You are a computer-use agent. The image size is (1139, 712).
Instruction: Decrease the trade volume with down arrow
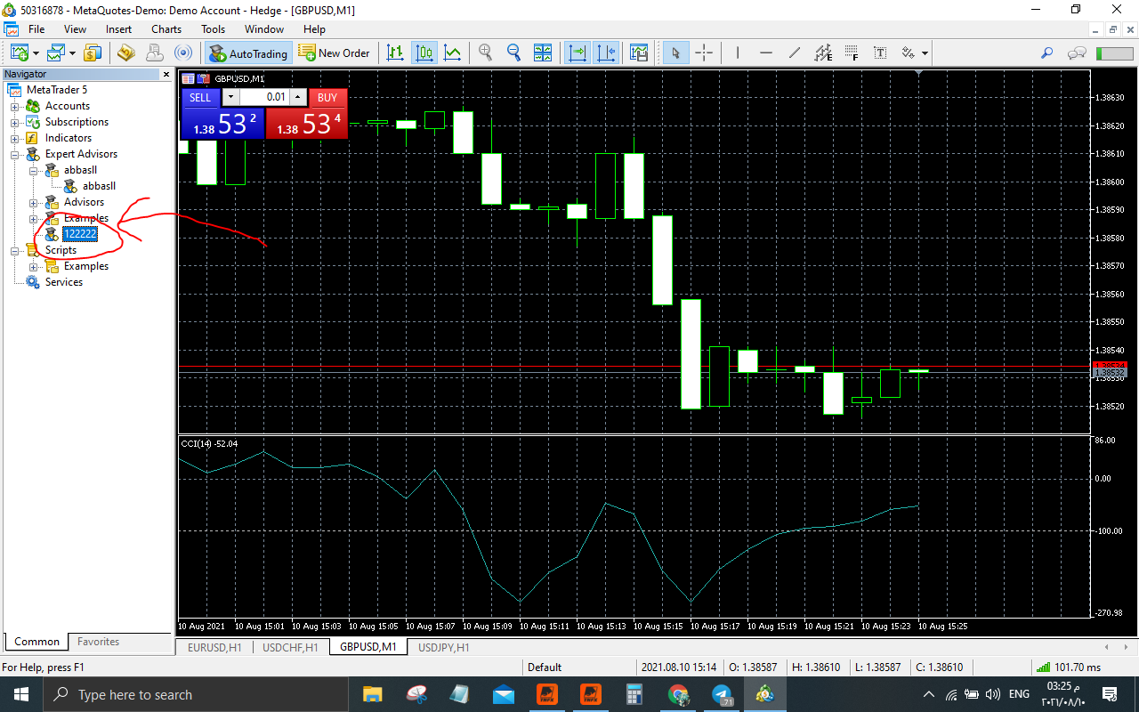230,98
